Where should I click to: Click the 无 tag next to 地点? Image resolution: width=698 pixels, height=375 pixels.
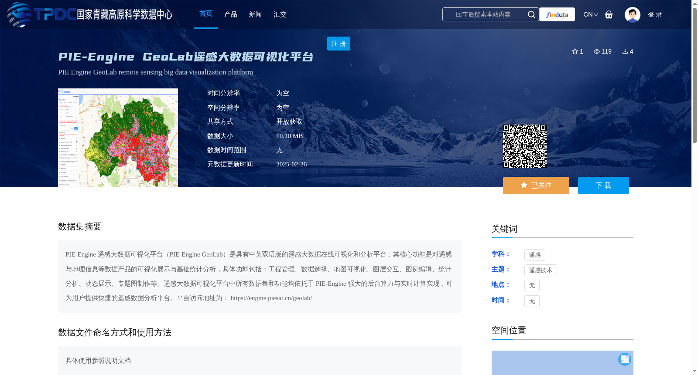[x=532, y=286]
